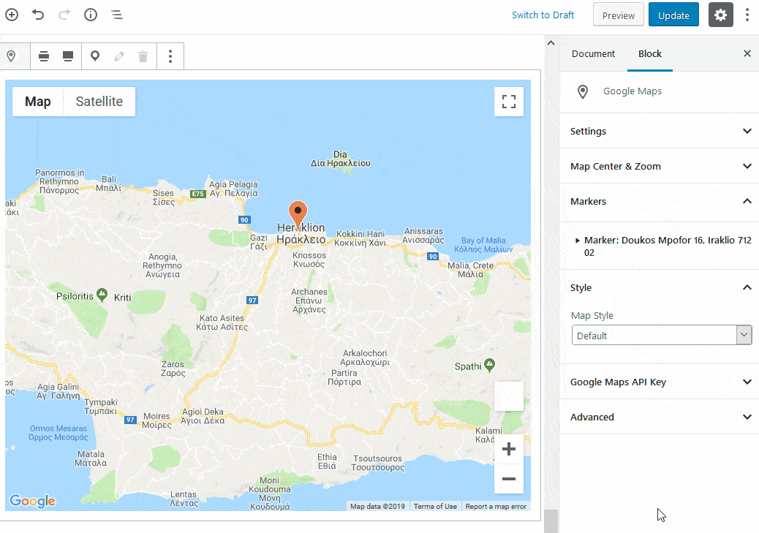The width and height of the screenshot is (759, 533).
Task: Click add marker pin toolbar icon
Action: pos(95,56)
